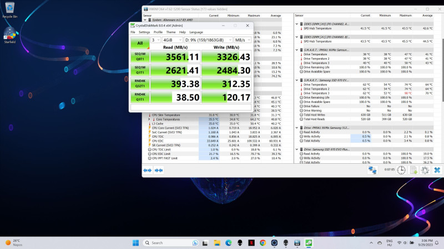Viewport: 444px width, 249px height.
Task: Open HWiNFO sensor settings gear icon
Action: 425,170
